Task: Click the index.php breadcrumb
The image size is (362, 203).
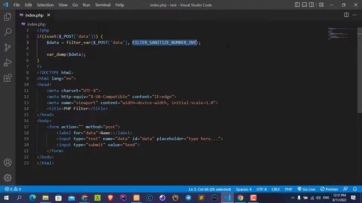Action: click(x=36, y=24)
